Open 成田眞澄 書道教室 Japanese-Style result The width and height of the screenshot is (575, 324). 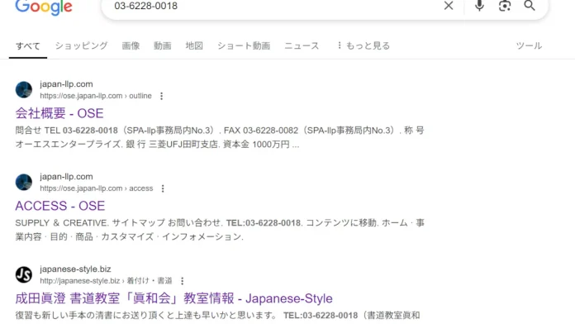click(x=173, y=298)
